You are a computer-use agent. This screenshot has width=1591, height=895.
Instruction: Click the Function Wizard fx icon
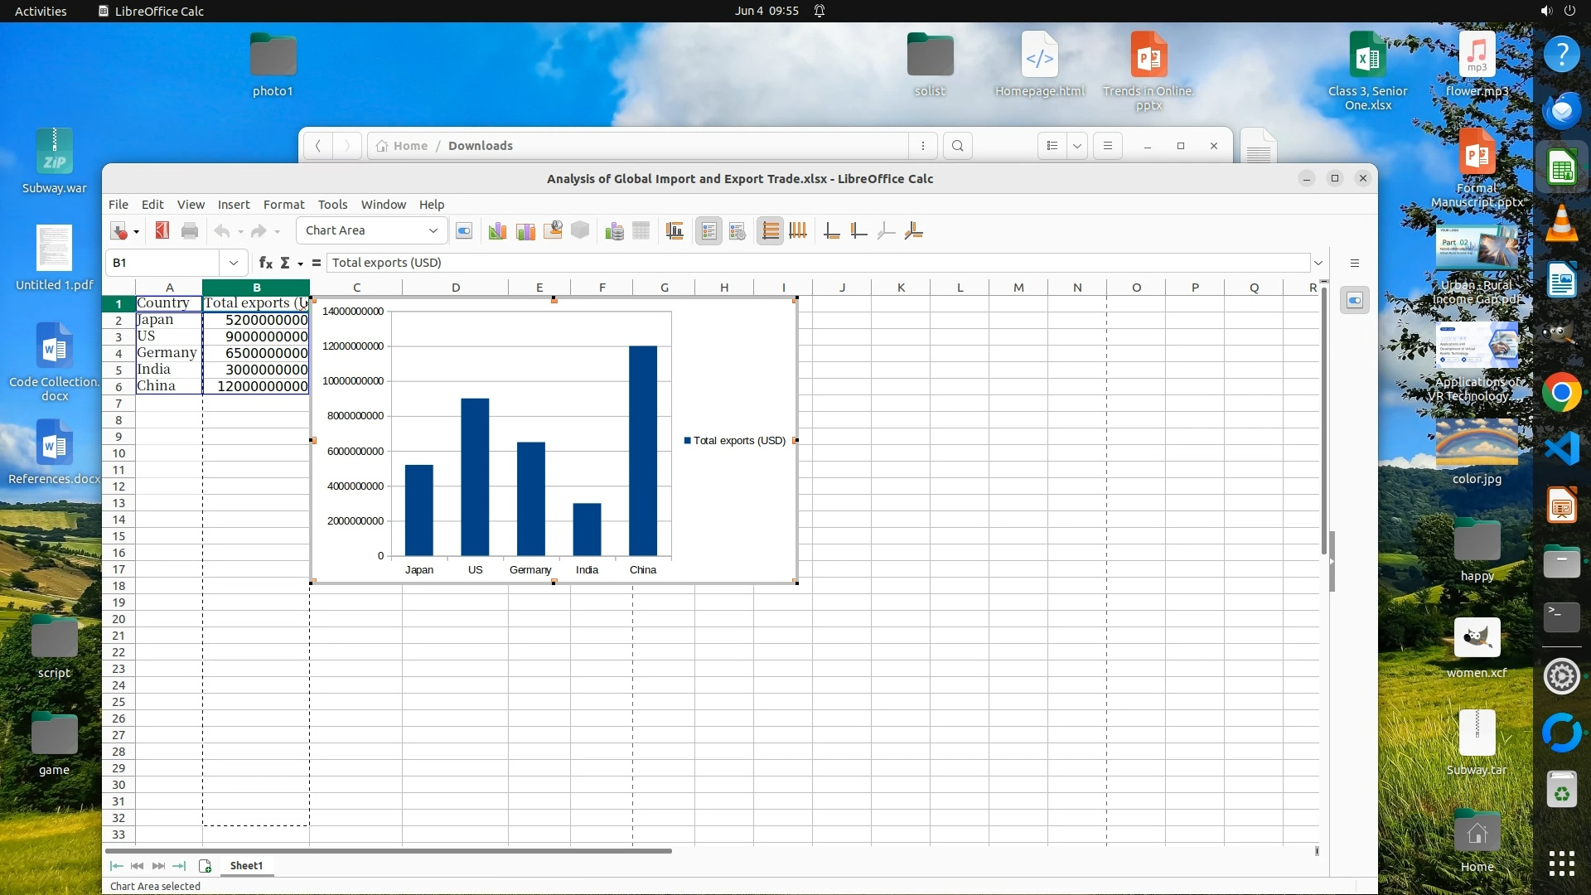tap(265, 263)
